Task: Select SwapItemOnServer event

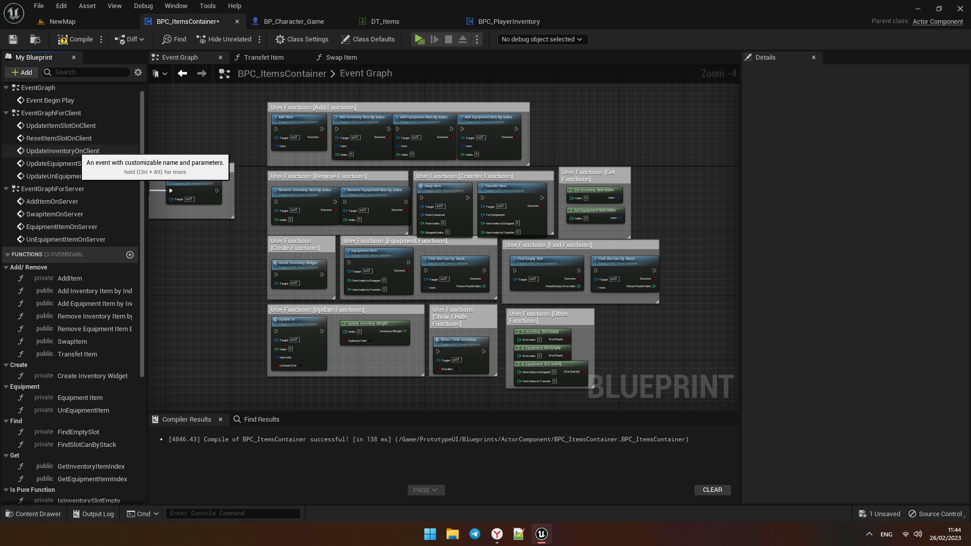Action: tap(55, 214)
